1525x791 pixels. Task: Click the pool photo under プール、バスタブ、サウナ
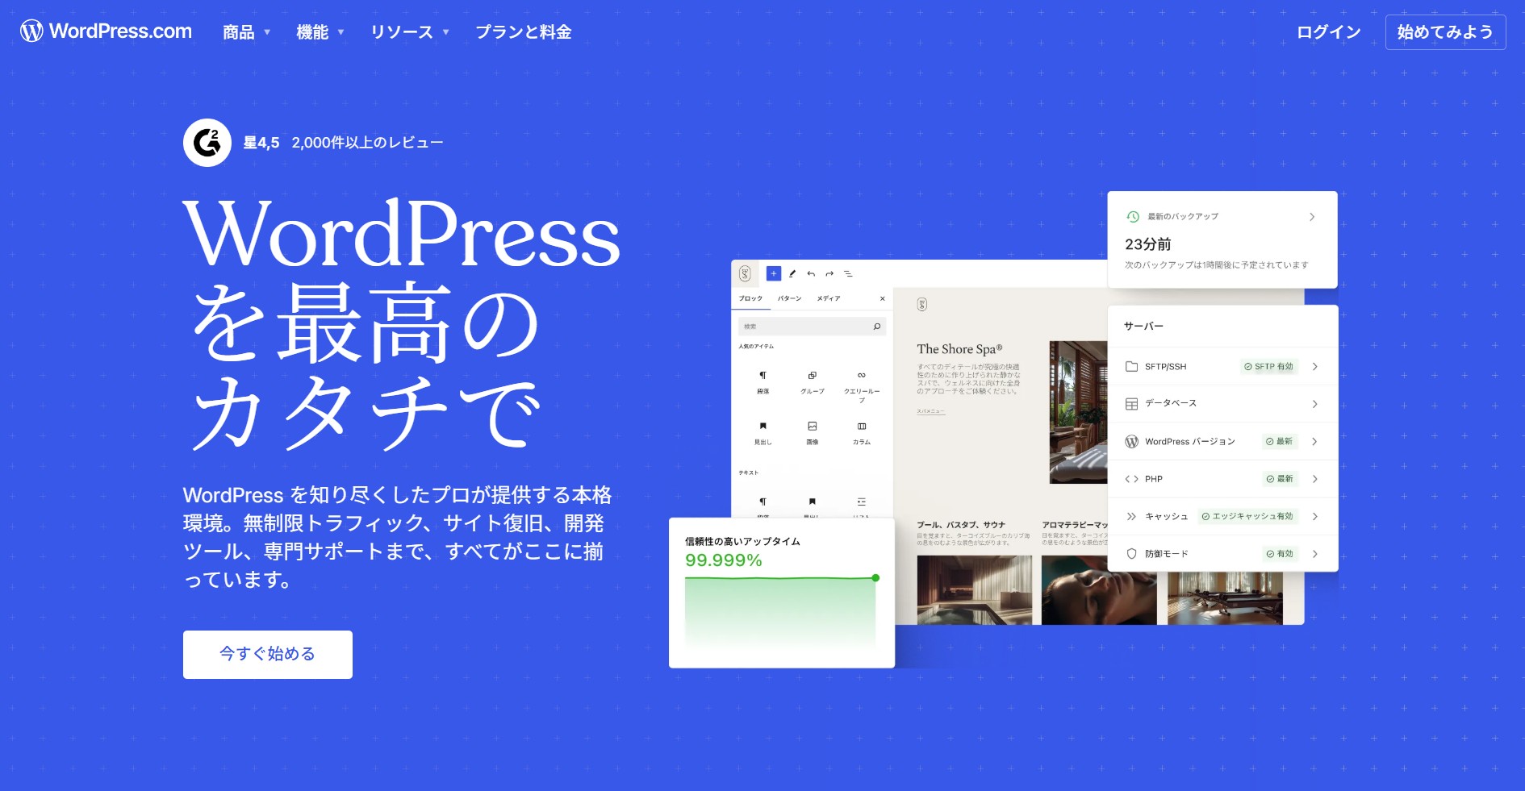975,590
